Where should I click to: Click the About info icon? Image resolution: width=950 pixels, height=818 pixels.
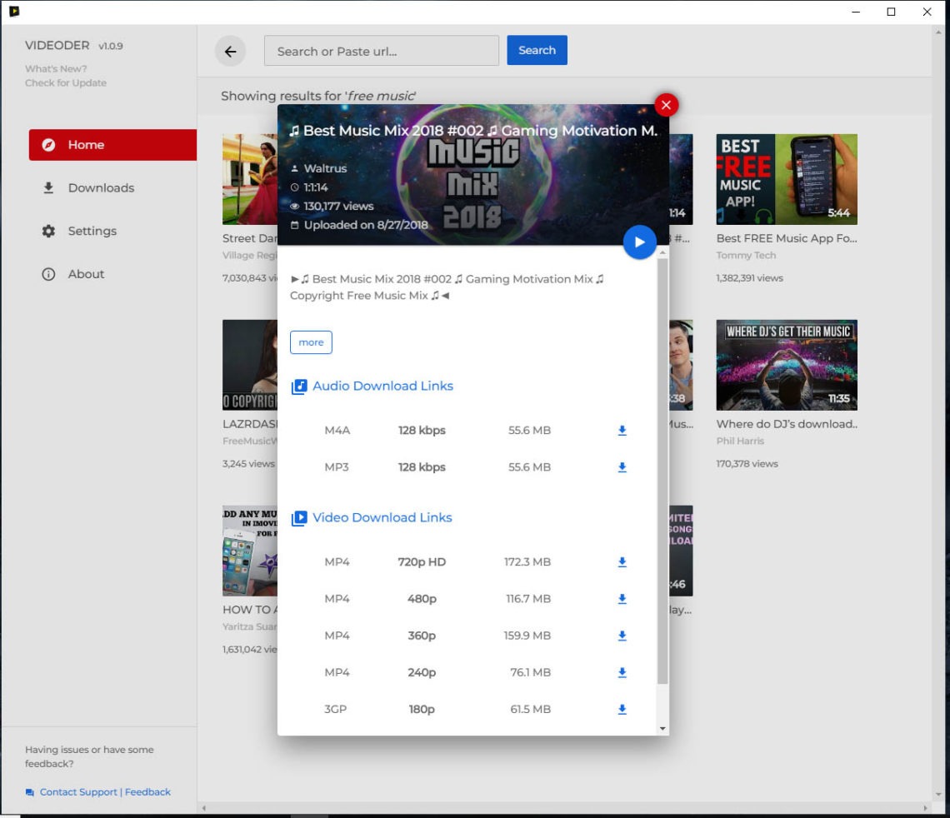(48, 273)
